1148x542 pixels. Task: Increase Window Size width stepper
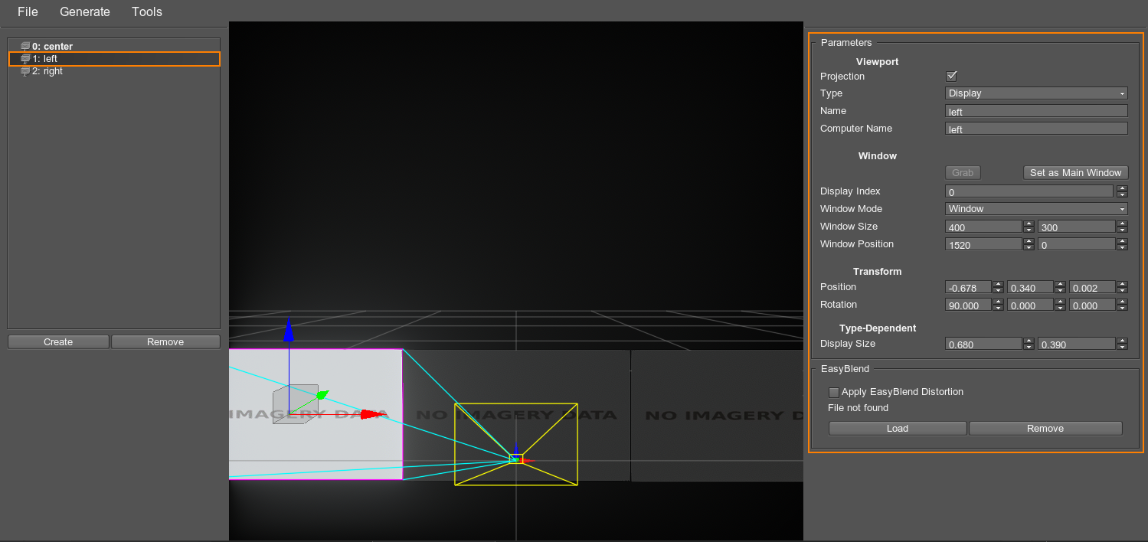pyautogui.click(x=1029, y=224)
